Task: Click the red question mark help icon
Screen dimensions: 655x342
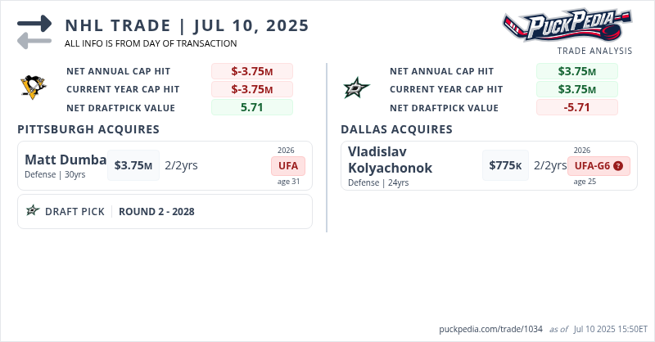Action: [x=618, y=166]
